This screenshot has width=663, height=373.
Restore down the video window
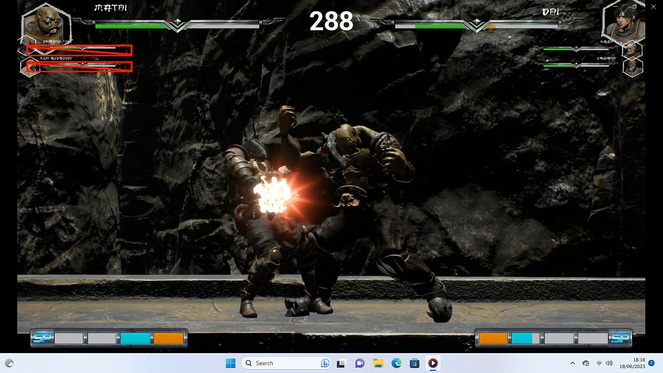[634, 7]
